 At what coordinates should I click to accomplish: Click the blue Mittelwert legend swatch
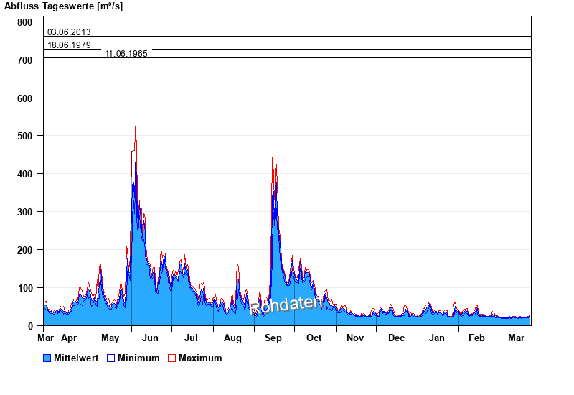(47, 358)
